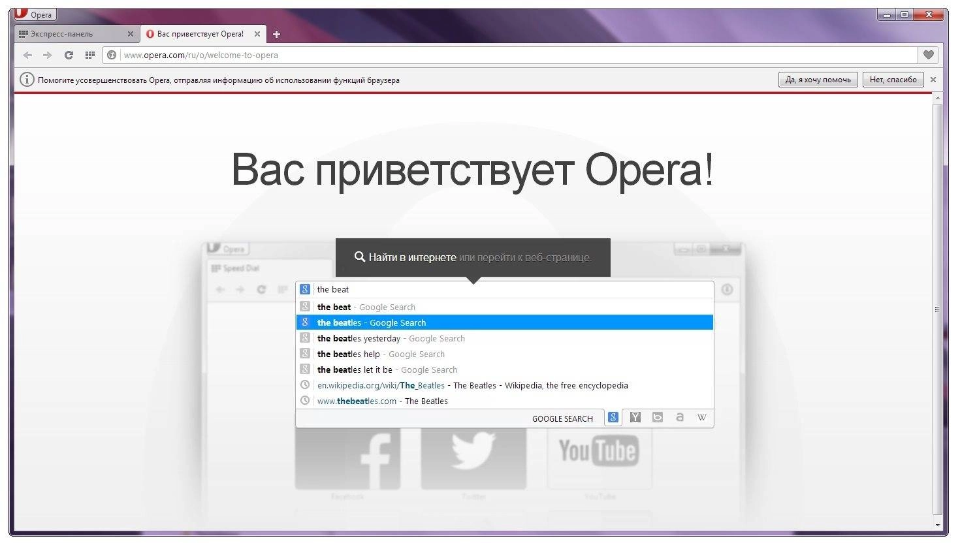
Task: Click the site info globe icon
Action: click(x=112, y=55)
